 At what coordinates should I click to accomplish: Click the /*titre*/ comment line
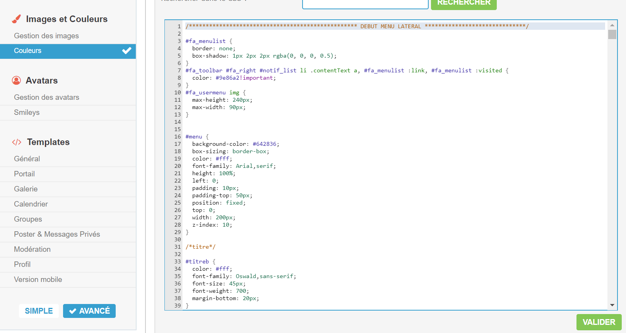pyautogui.click(x=200, y=247)
